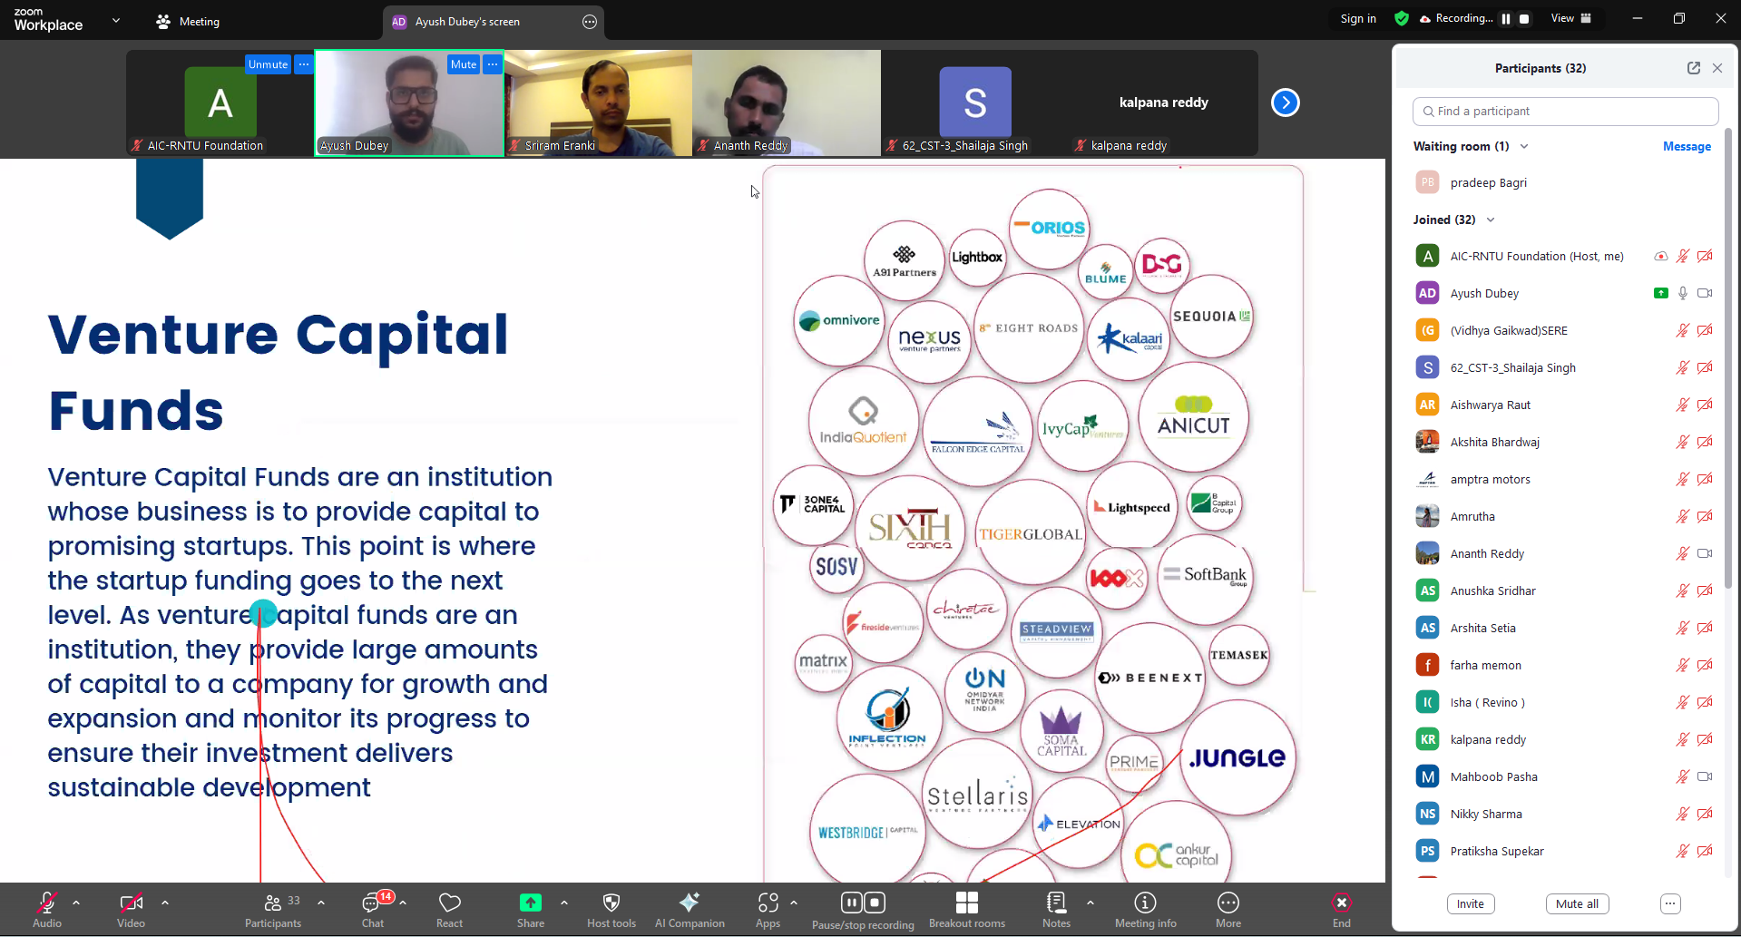Pause recording from the title bar indicator
Viewport: 1741px width, 937px height.
[x=1506, y=18]
